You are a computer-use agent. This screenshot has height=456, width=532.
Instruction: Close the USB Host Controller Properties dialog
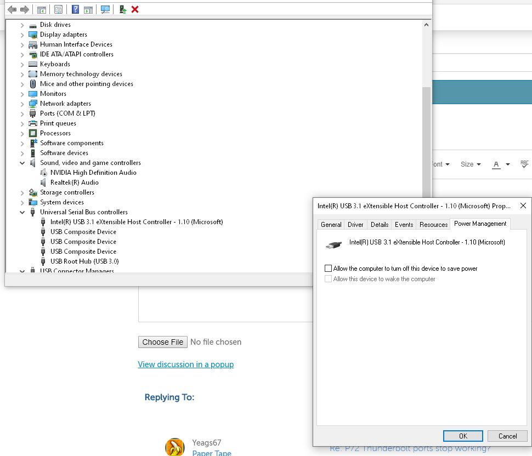click(523, 206)
